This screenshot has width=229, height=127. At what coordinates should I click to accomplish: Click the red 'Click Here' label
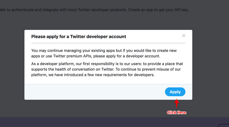177,113
